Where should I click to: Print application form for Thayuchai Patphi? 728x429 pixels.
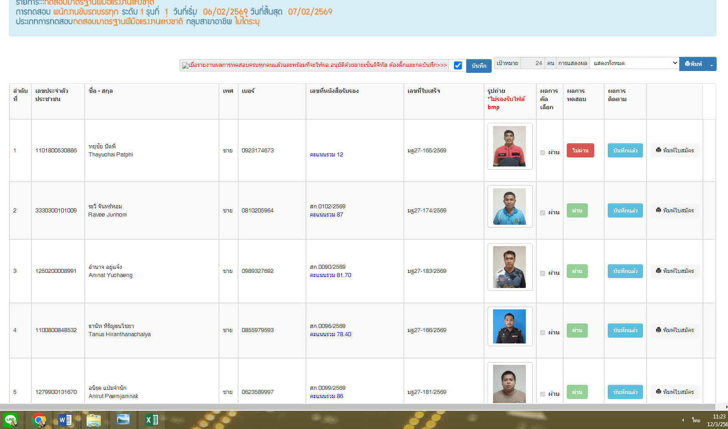click(x=674, y=151)
